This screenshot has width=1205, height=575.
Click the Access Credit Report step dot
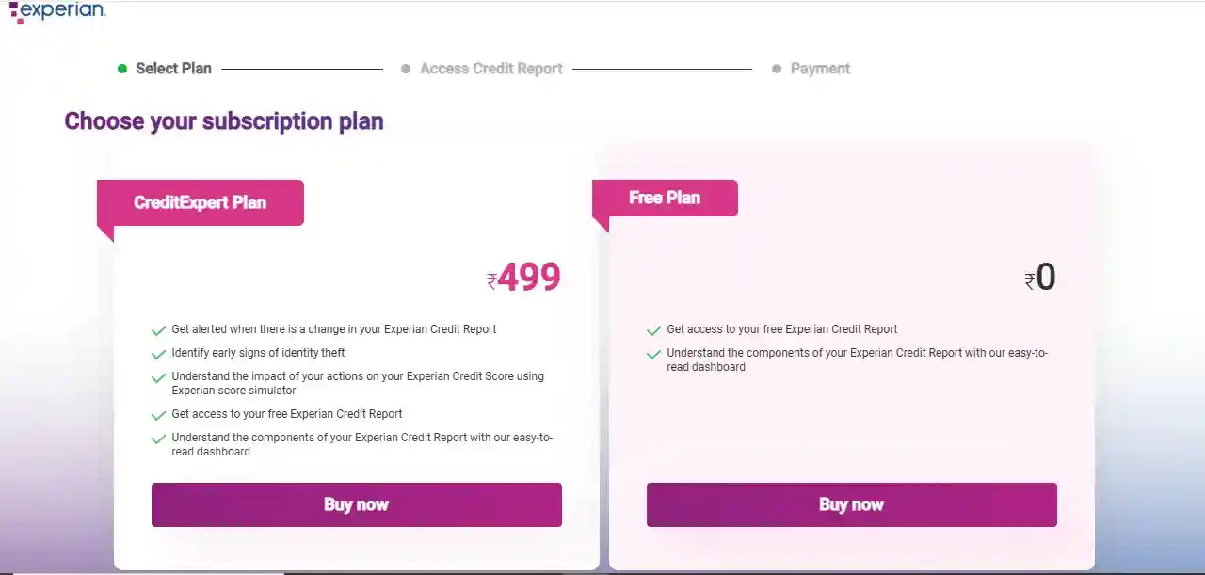pyautogui.click(x=406, y=68)
